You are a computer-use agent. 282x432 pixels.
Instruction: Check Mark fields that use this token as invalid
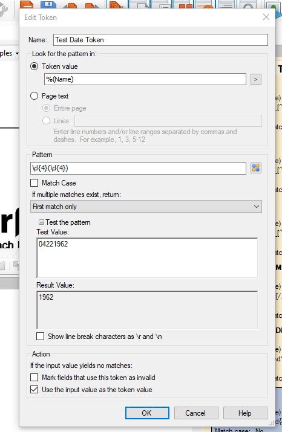tap(34, 378)
